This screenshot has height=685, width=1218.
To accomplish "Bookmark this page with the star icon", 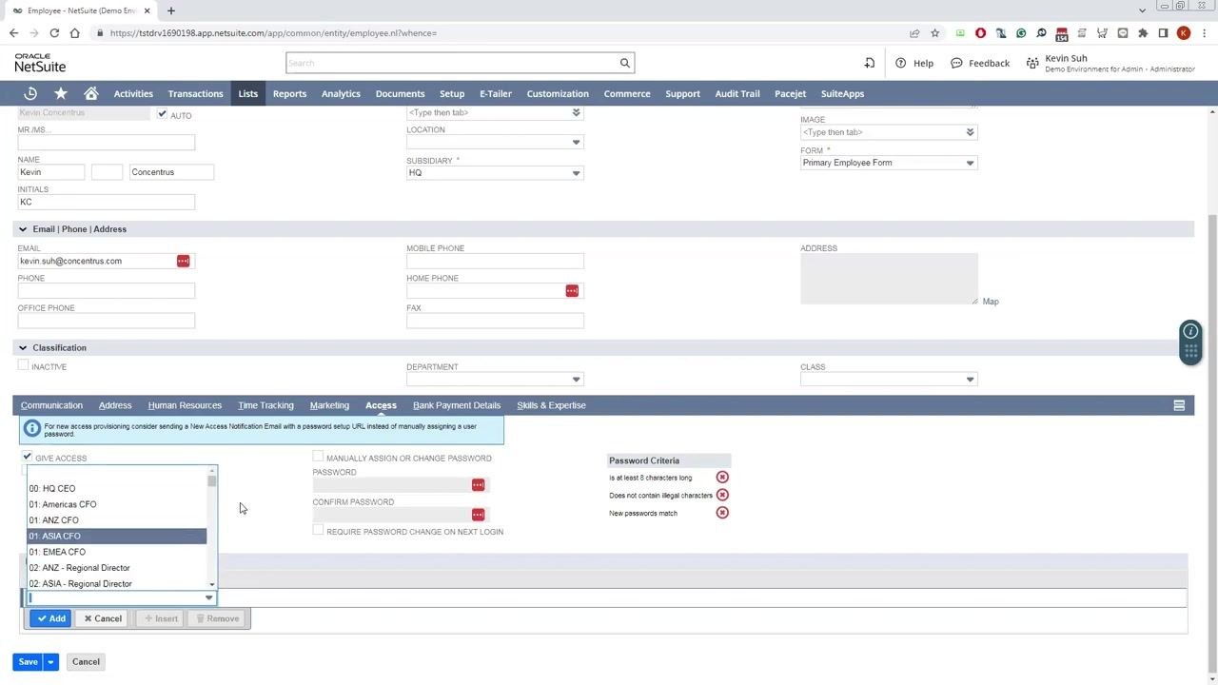I will (935, 33).
